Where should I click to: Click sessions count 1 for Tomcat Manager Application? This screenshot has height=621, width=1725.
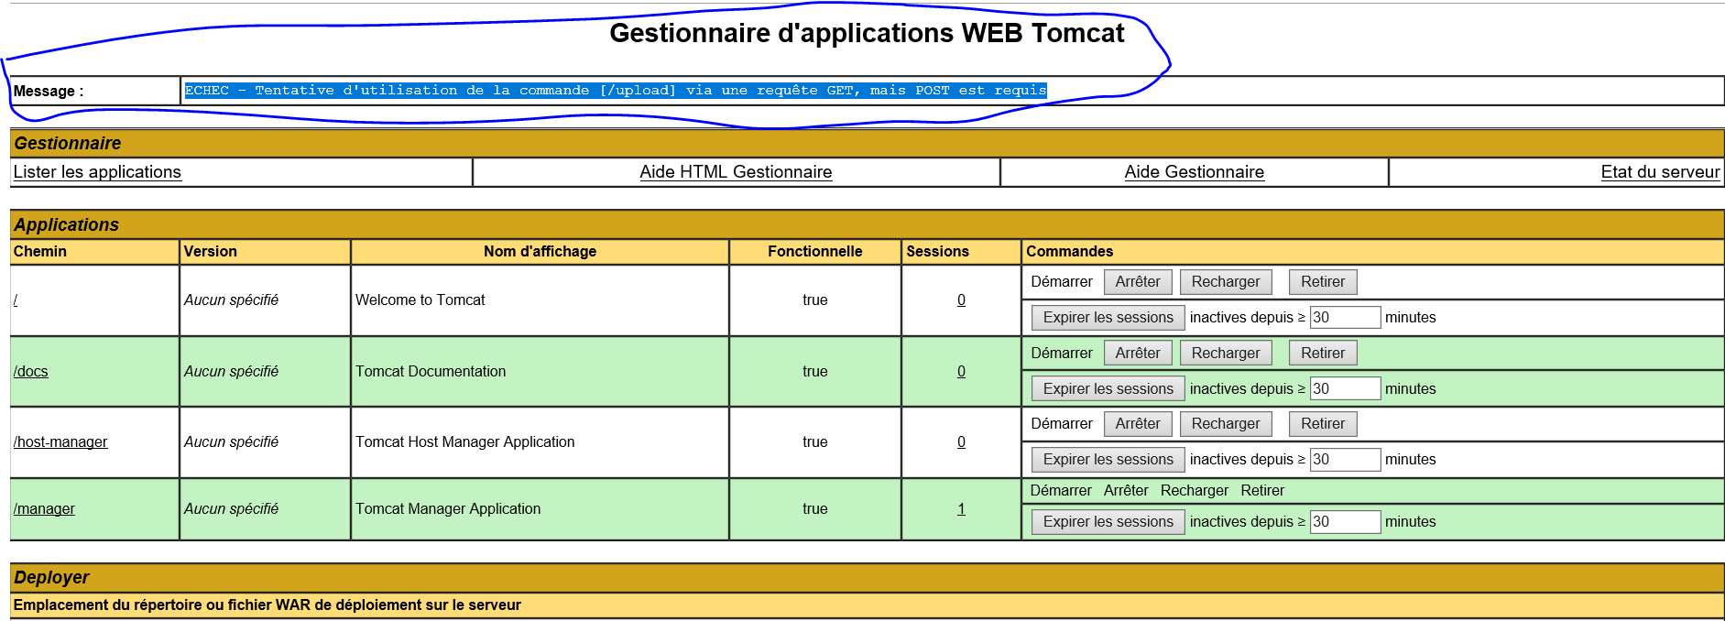961,509
